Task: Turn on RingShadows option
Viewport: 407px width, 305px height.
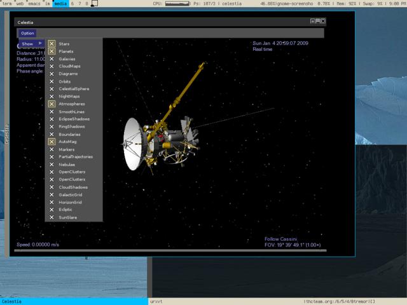Action: pyautogui.click(x=52, y=126)
